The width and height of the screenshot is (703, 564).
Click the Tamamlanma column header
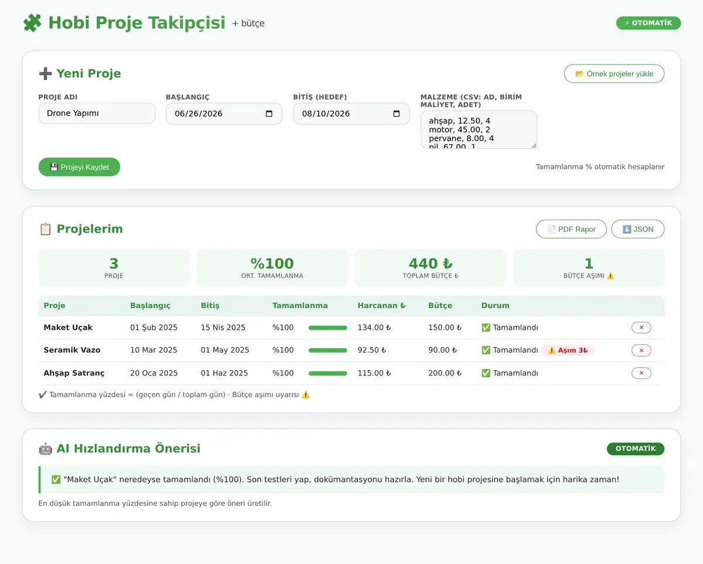(300, 305)
